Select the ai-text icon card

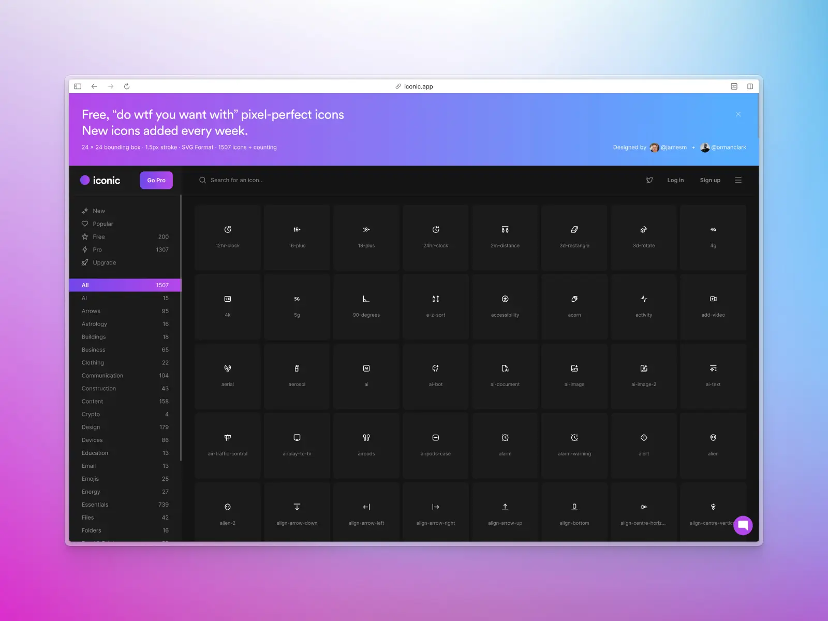[713, 376]
